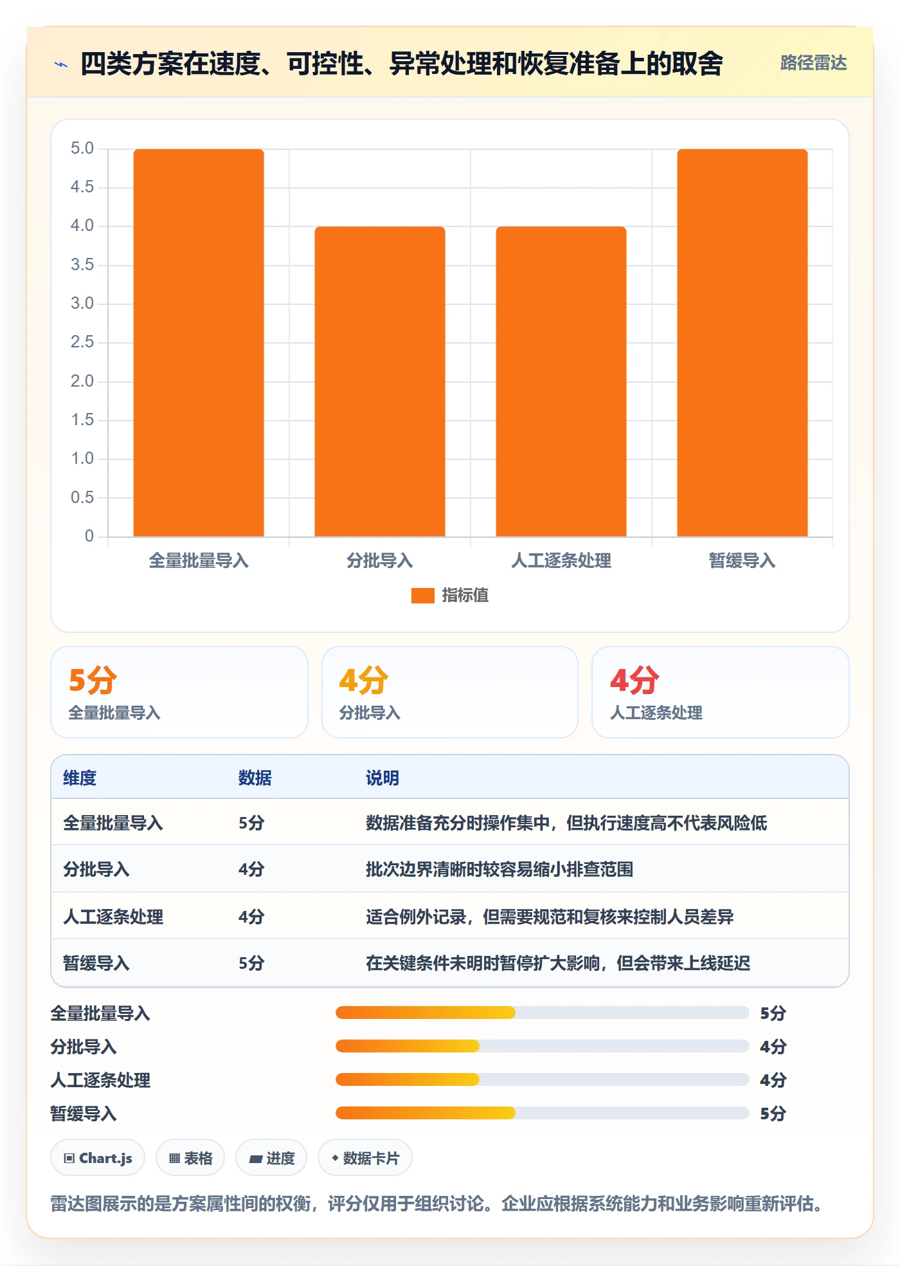The image size is (900, 1266).
Task: Select the 人工逐条处理 table row name
Action: pos(113,917)
